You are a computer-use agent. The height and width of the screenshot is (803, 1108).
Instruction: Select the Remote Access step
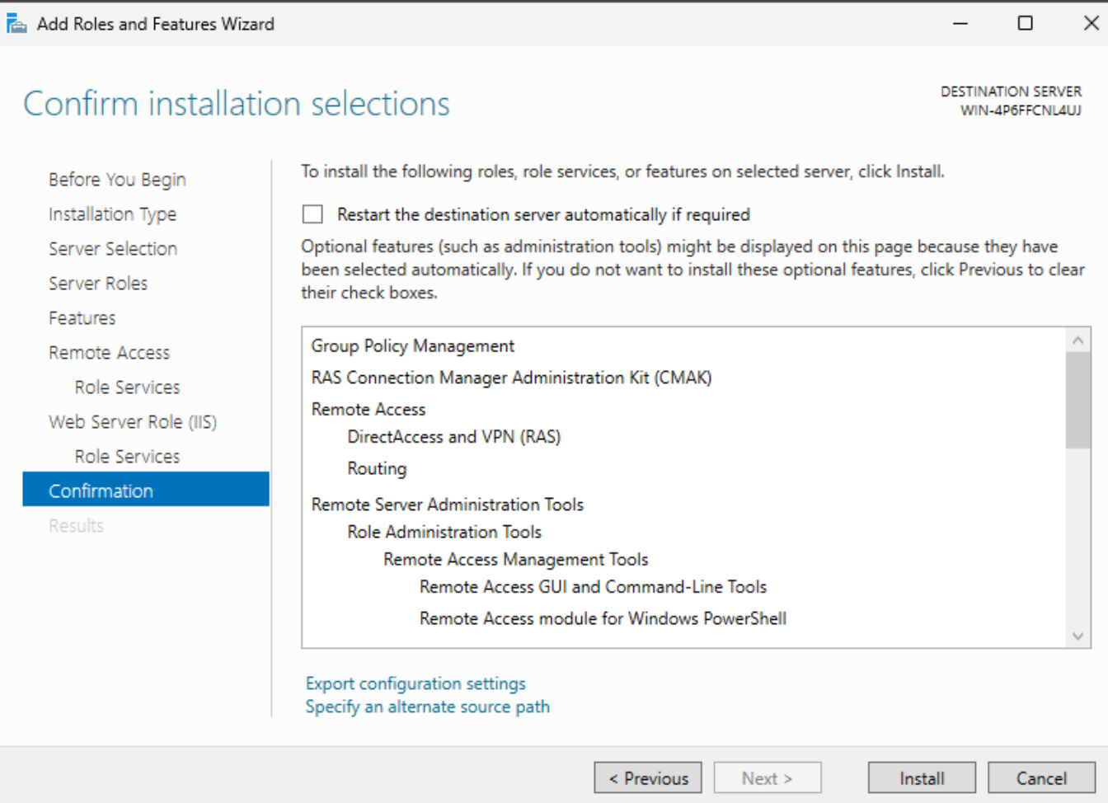[x=109, y=353]
